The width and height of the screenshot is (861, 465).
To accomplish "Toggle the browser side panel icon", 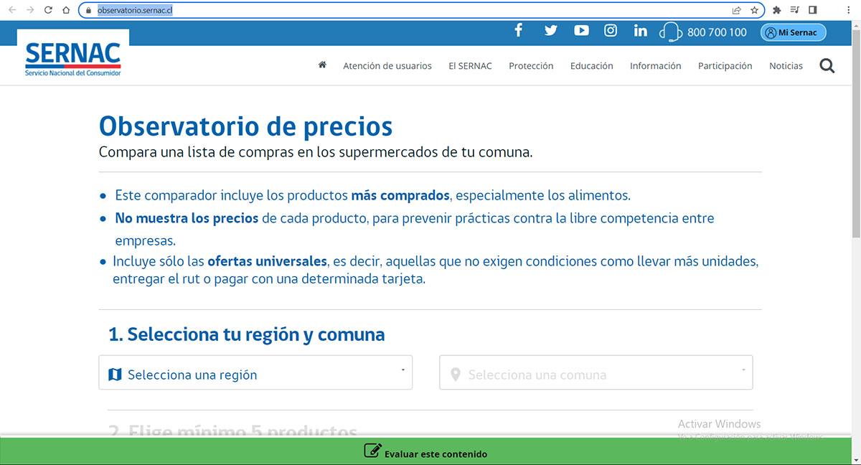I will 813,10.
